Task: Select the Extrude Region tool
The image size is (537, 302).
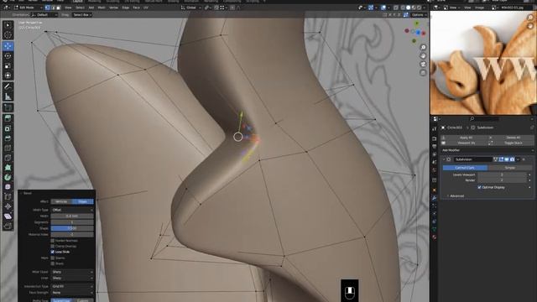Action: (x=8, y=118)
